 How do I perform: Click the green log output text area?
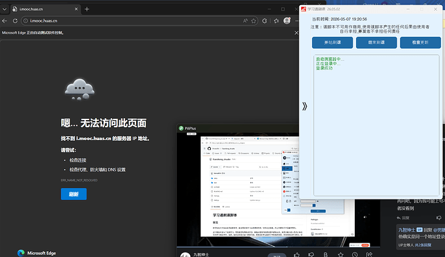(377, 125)
